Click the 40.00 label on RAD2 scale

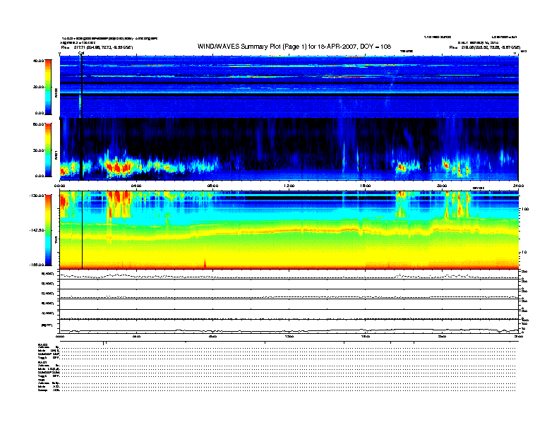click(38, 61)
